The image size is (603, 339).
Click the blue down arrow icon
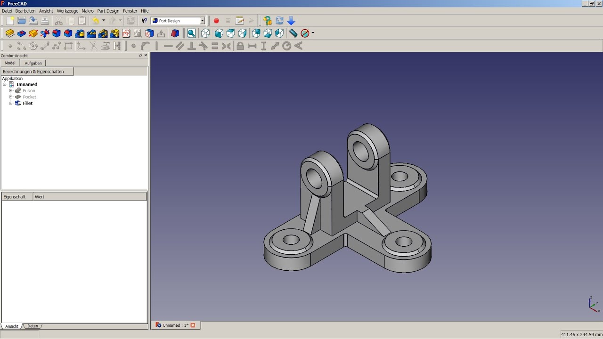click(x=291, y=21)
